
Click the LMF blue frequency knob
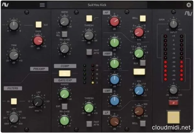tap(139, 90)
